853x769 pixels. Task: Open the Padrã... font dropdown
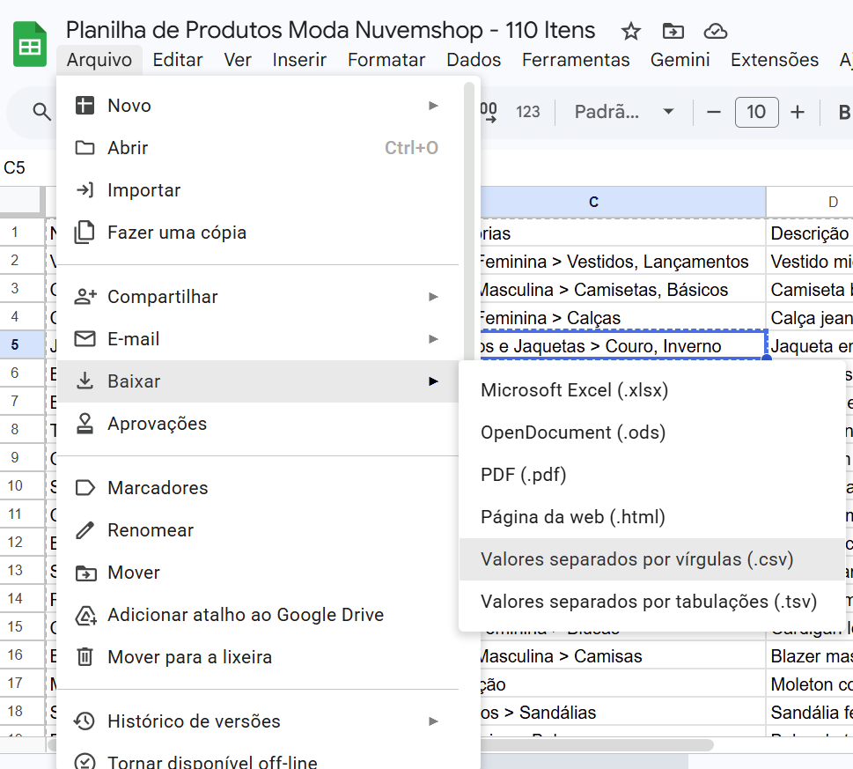click(x=624, y=112)
